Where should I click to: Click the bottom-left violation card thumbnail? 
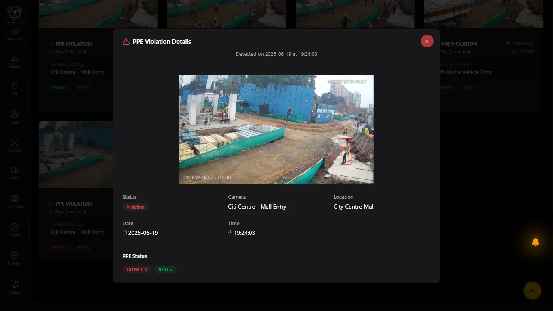76,155
